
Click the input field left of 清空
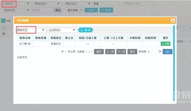42,10
